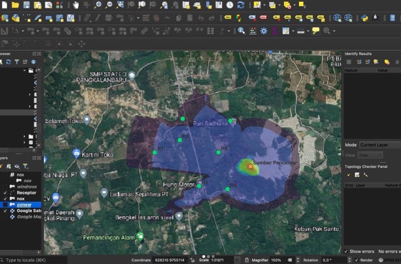Toggle Google Satellite layer visibility
The image size is (401, 264).
tap(5, 211)
